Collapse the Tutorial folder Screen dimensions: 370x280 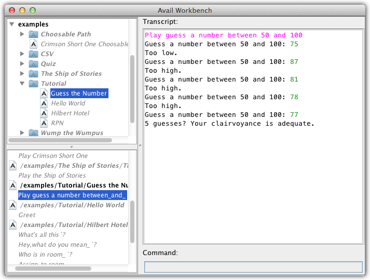[22, 84]
